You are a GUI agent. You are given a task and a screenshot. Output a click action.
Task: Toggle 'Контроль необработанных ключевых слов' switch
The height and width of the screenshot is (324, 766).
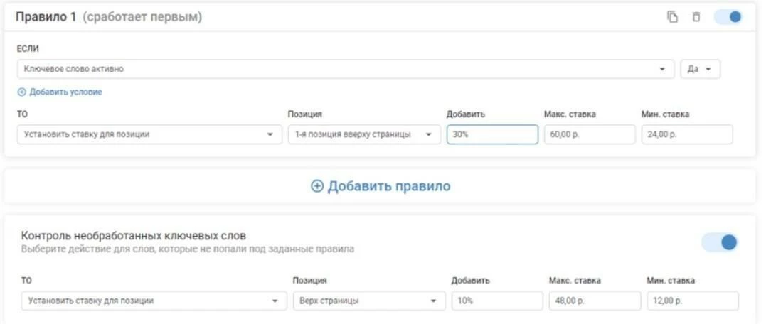click(x=720, y=242)
